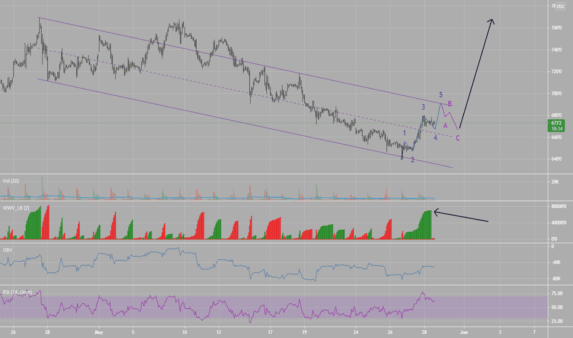Select the wave label 3 on chart

(424, 107)
